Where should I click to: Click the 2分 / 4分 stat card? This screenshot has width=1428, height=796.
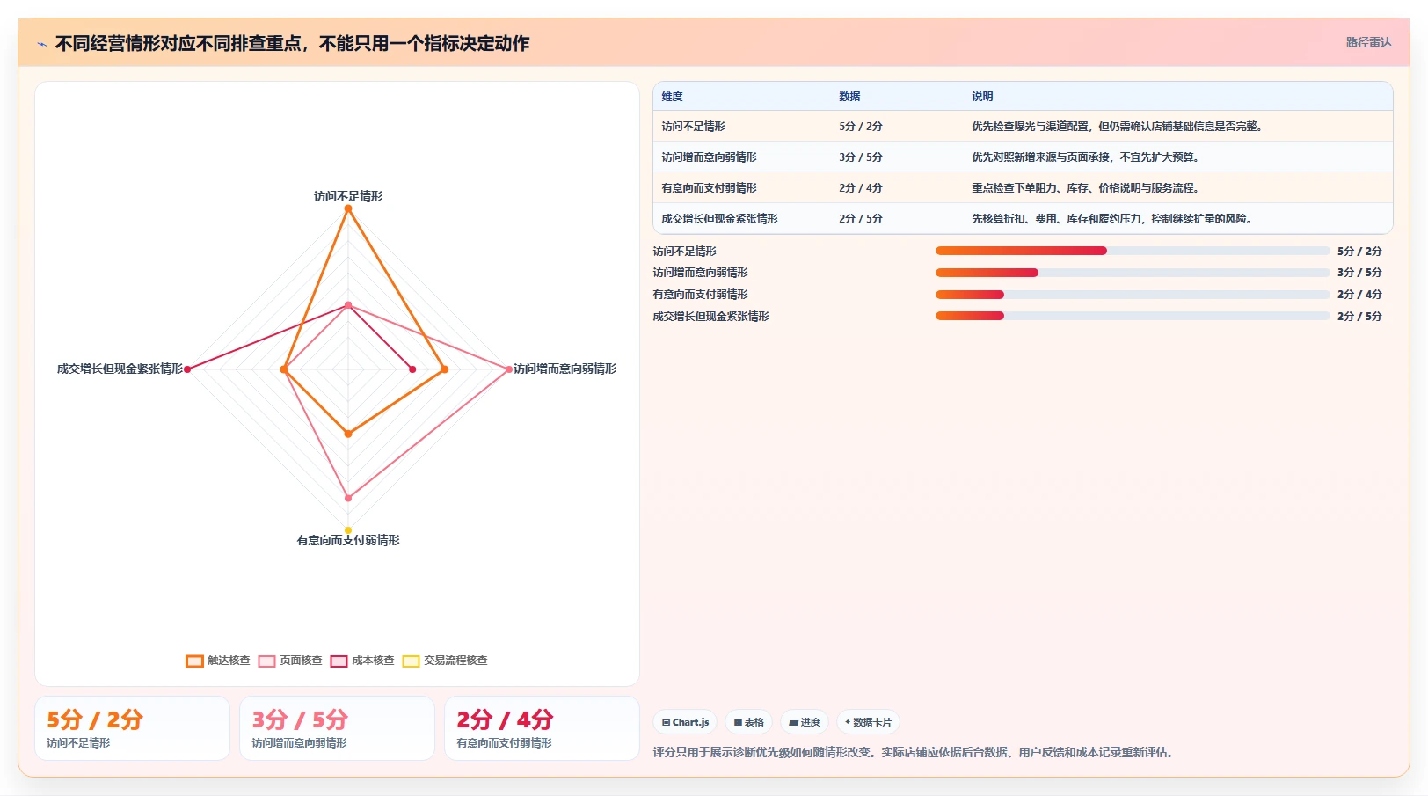542,728
